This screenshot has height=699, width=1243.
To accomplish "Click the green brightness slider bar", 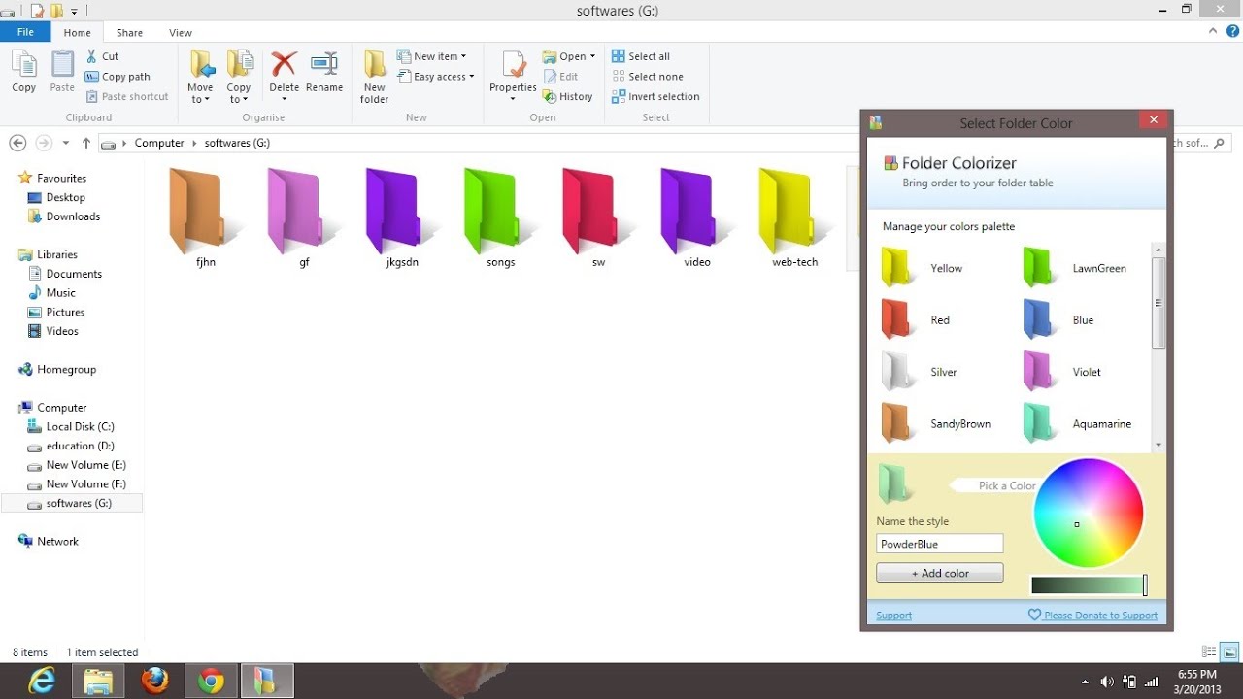I will coord(1089,584).
